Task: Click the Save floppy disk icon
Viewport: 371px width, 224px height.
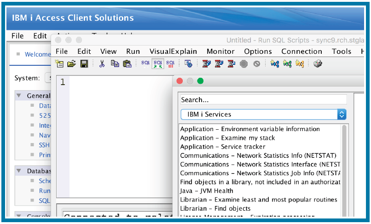Action: tap(84, 64)
